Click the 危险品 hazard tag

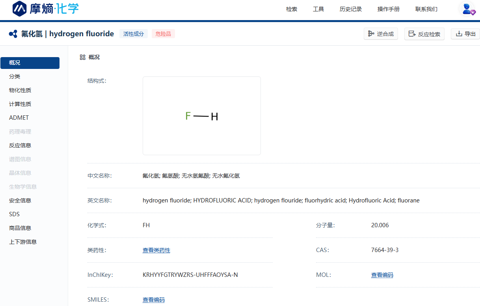pyautogui.click(x=163, y=34)
